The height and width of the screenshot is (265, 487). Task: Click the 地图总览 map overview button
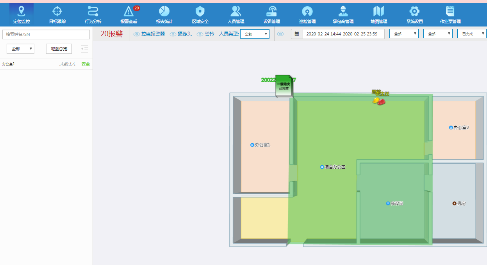click(59, 49)
